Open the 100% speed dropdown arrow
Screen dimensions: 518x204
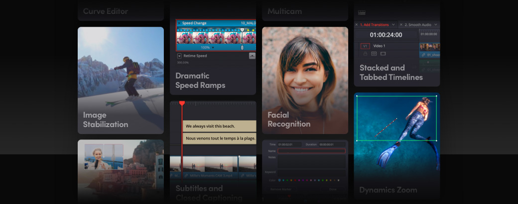pos(213,48)
